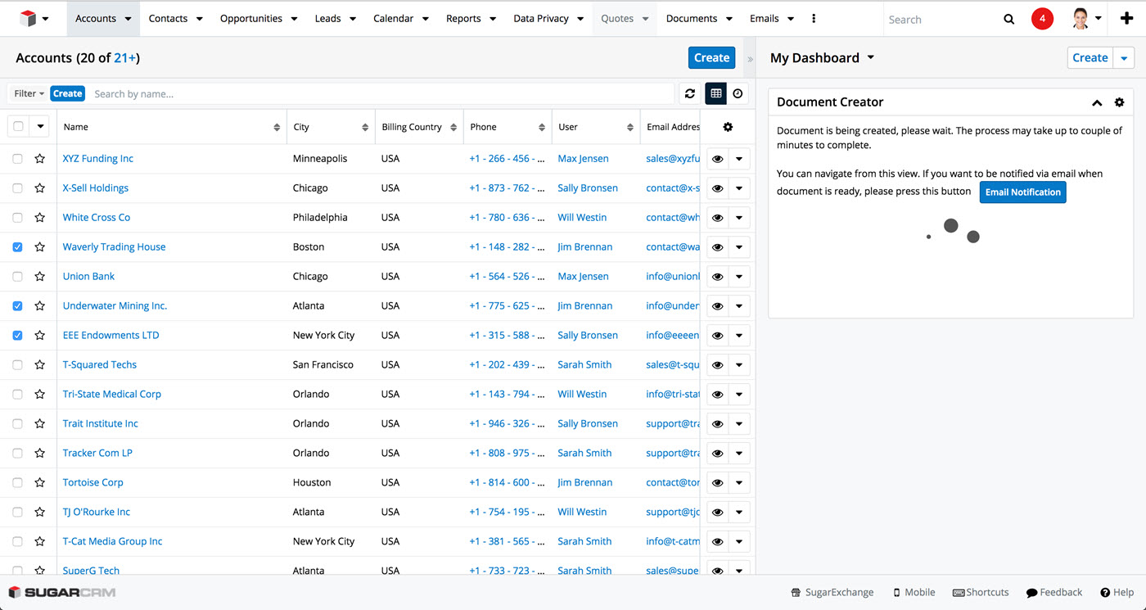Go to the Leads module
Screen dimensions: 1146x610
coord(328,19)
